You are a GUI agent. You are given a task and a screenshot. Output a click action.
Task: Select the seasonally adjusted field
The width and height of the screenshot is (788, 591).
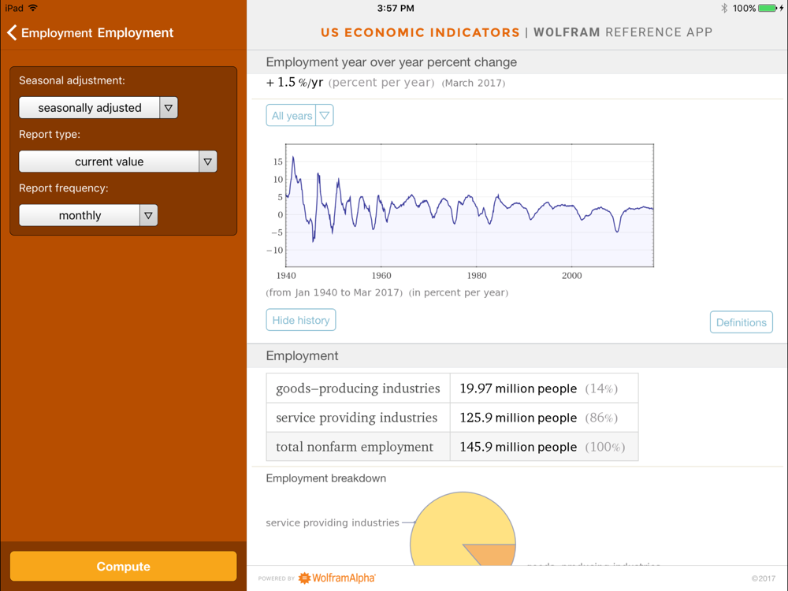(90, 107)
